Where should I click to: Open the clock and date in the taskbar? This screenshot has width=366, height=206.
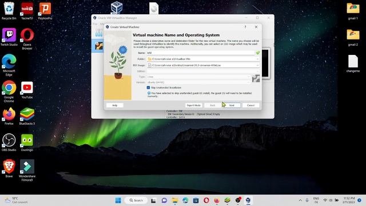pos(349,200)
